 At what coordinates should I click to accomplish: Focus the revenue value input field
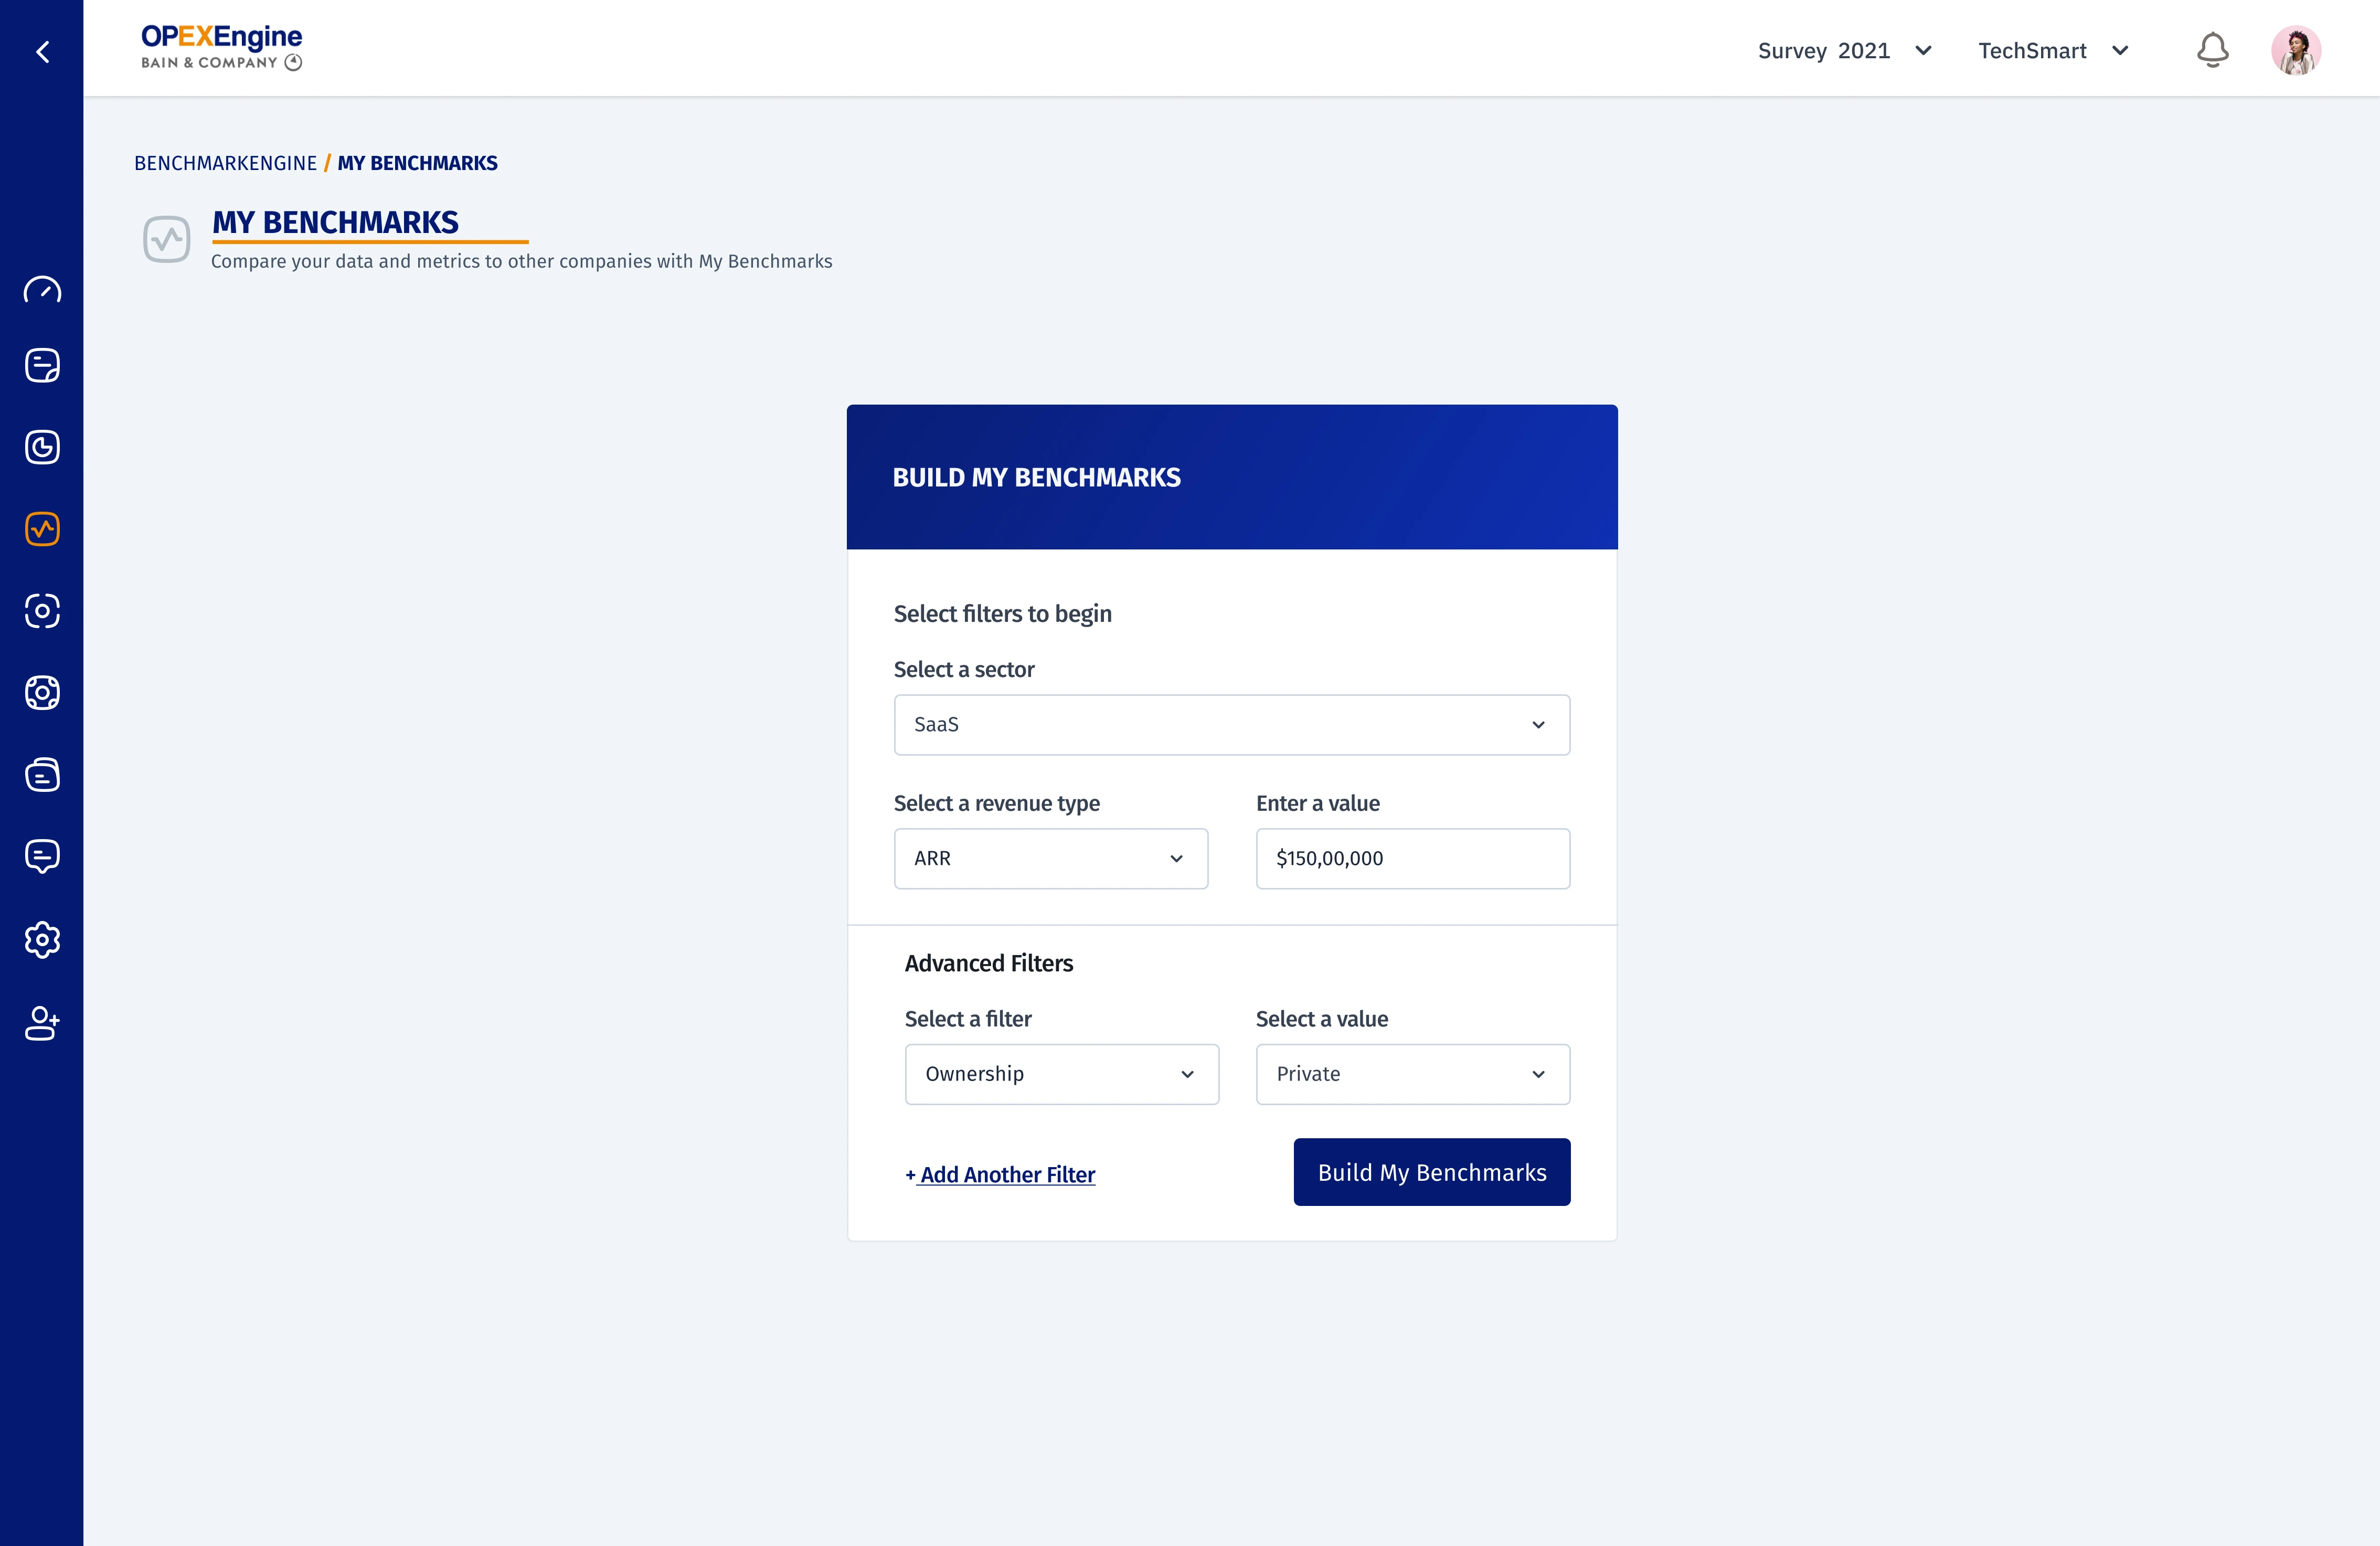point(1413,858)
